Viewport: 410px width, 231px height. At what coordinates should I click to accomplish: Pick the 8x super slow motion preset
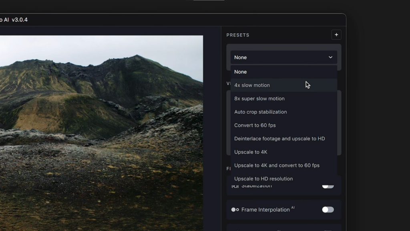284,99
